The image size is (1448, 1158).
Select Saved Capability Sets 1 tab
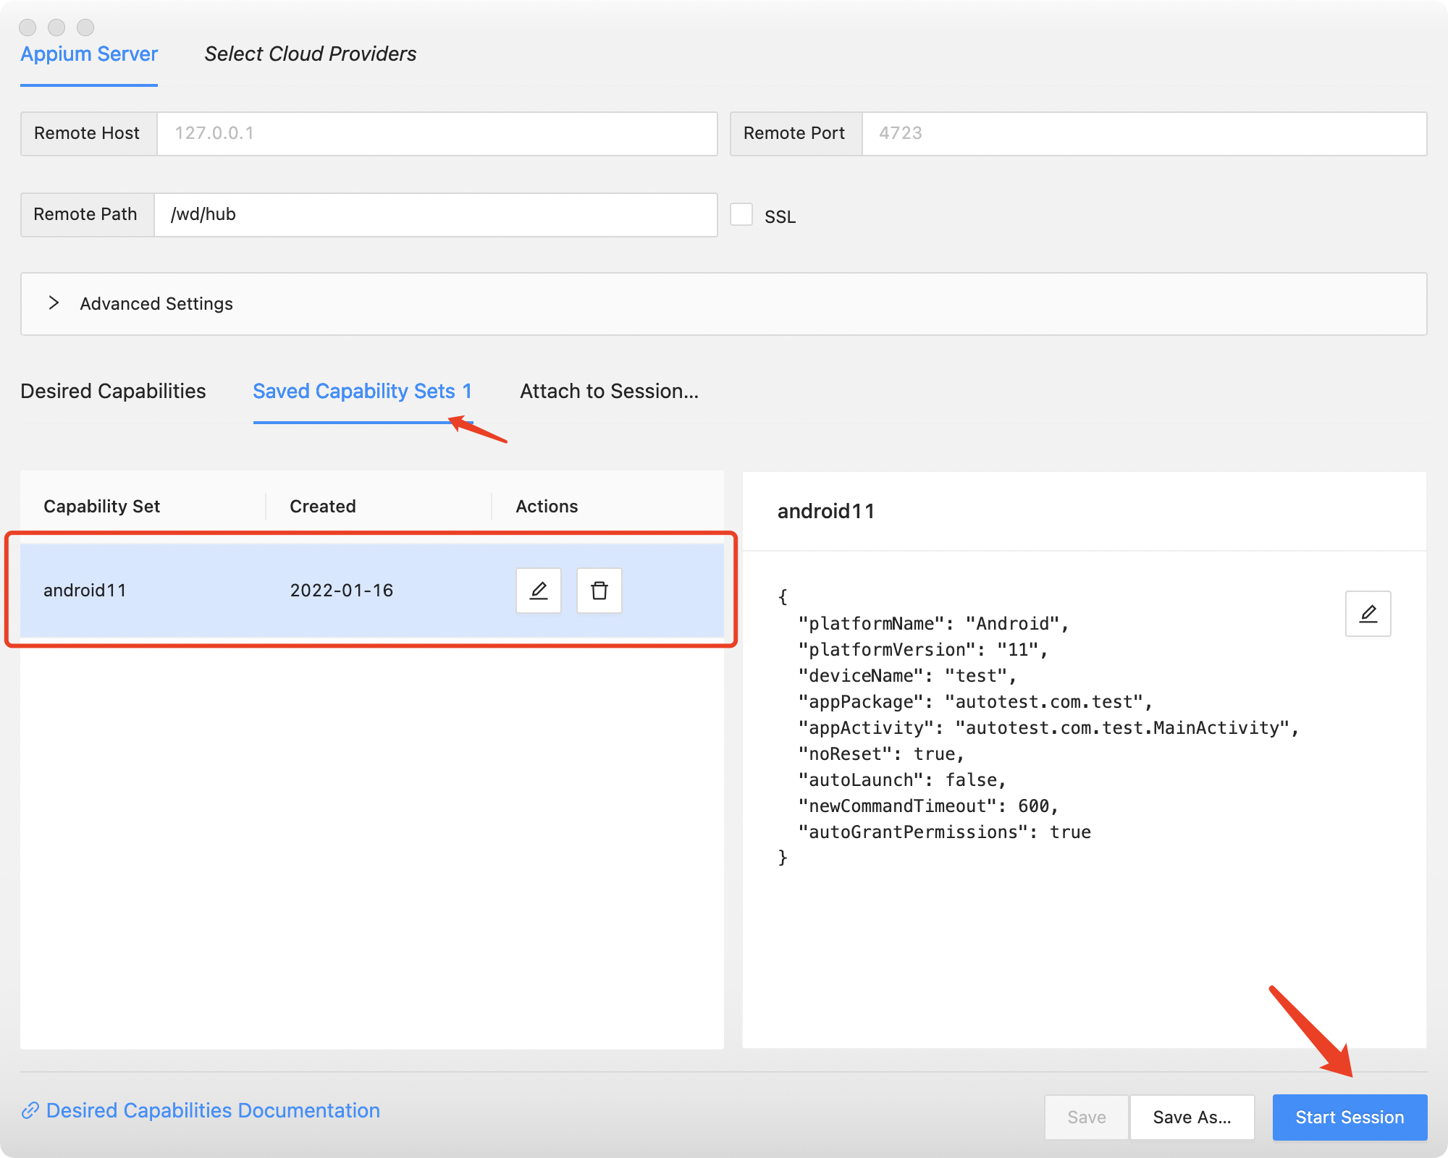[363, 391]
